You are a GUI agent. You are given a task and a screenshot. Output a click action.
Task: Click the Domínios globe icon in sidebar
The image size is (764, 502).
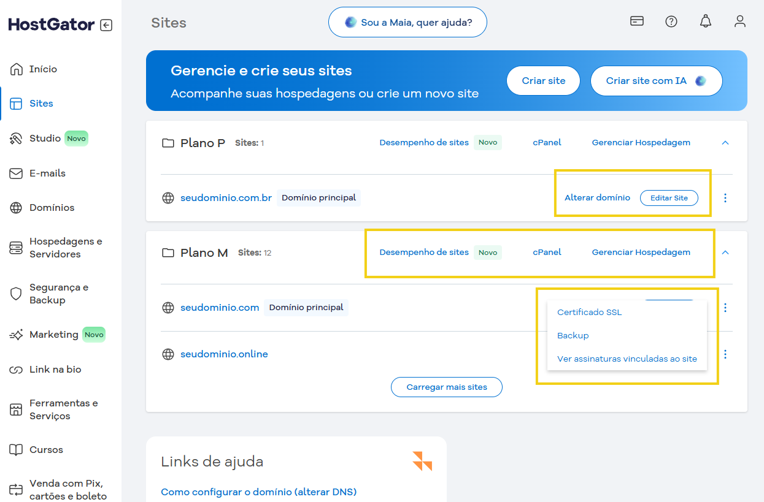click(x=17, y=208)
